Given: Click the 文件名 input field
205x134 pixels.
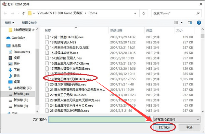Looking at the screenshot, I should (99, 120).
